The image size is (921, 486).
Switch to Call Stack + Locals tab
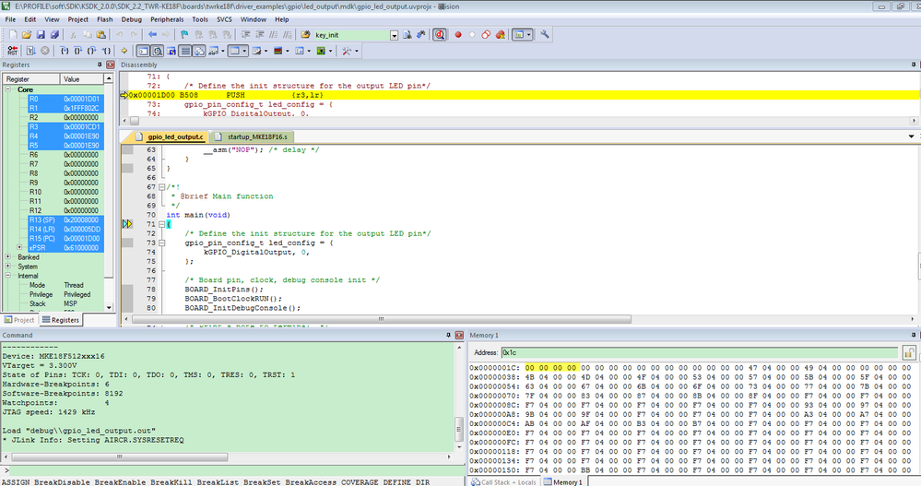[503, 482]
